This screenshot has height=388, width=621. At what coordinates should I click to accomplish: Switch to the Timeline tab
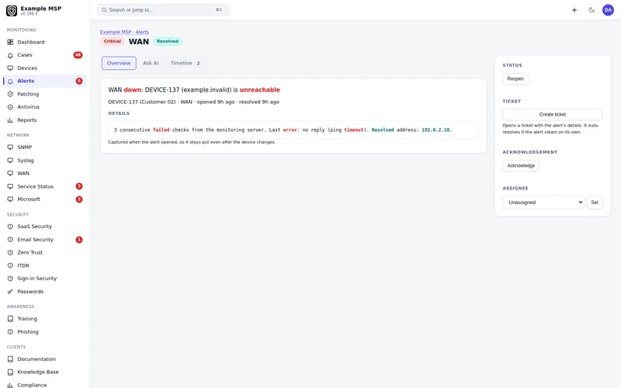pyautogui.click(x=186, y=64)
